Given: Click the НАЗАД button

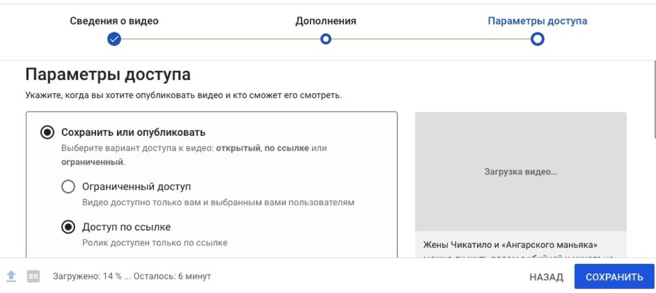Looking at the screenshot, I should (x=546, y=277).
